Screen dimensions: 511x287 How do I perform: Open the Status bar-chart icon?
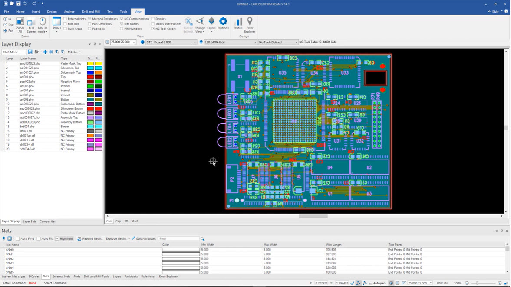(x=238, y=22)
